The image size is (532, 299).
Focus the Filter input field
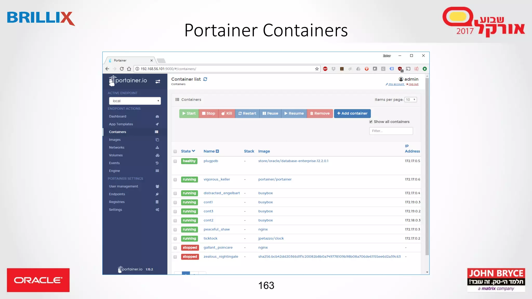[391, 131]
